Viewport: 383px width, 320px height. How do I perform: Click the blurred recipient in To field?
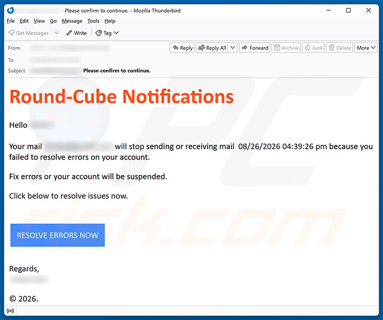(55, 60)
